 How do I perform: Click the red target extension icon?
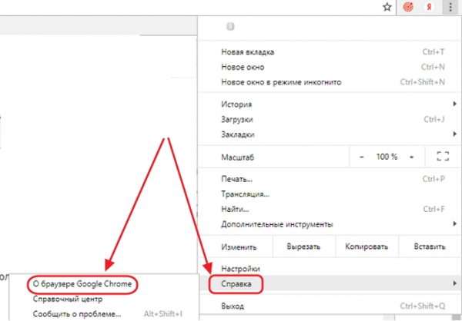[410, 6]
